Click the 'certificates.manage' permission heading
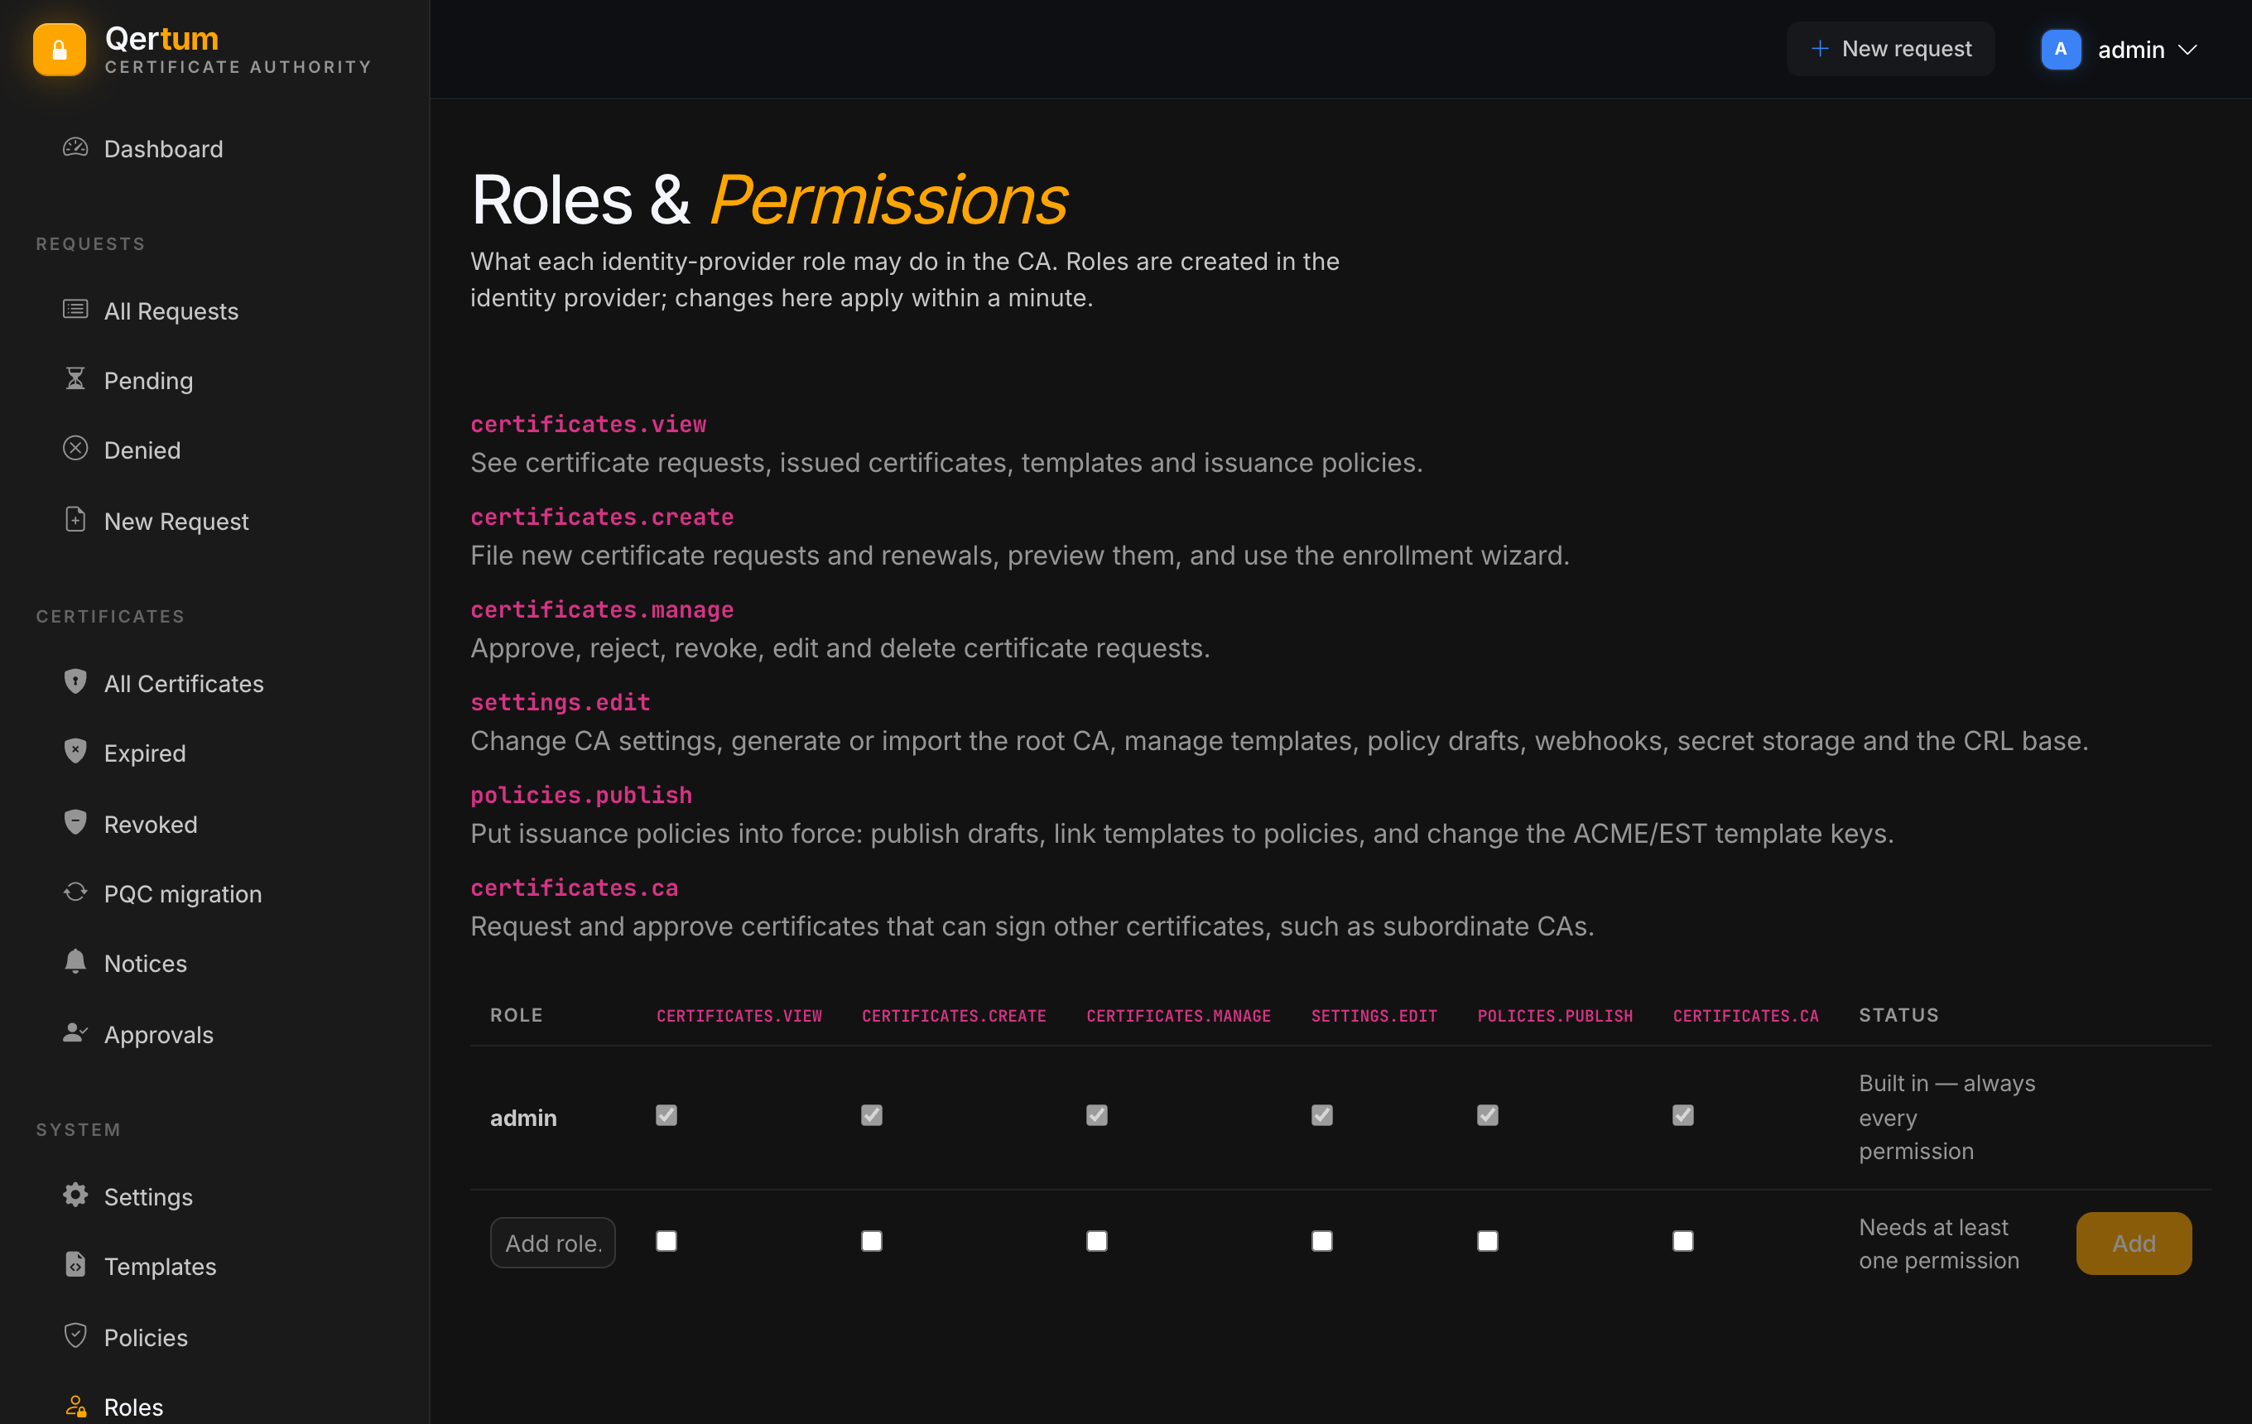The height and width of the screenshot is (1424, 2252). tap(601, 609)
